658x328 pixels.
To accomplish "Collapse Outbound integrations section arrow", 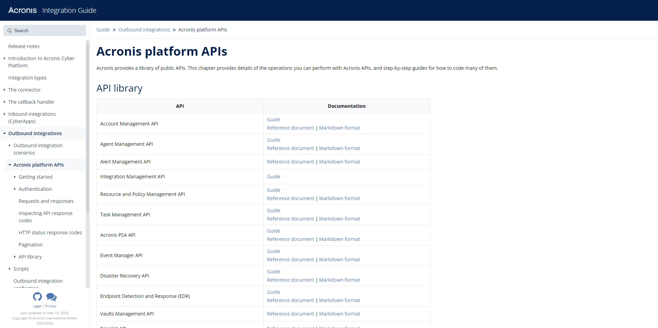I will (4, 133).
